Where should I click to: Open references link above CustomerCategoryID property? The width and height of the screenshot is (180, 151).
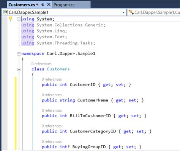click(52, 126)
